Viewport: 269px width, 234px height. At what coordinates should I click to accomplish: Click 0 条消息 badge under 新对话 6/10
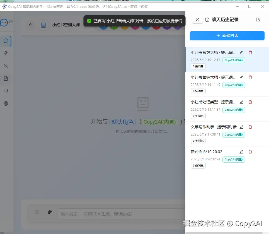[x=198, y=165]
